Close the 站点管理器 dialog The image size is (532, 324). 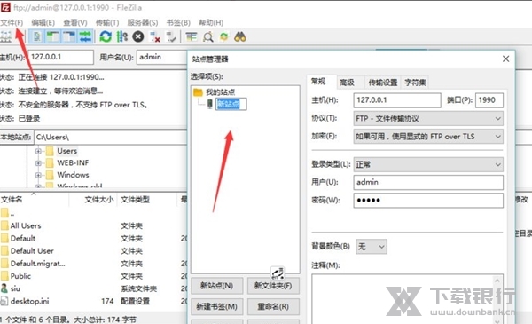click(505, 59)
